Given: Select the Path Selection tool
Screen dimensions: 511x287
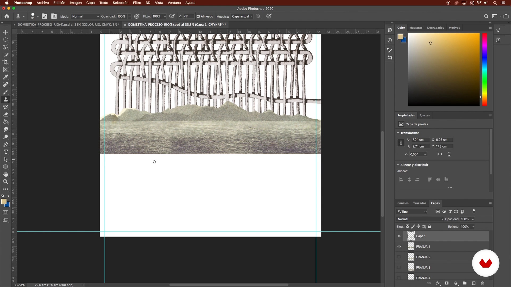Looking at the screenshot, I should (6, 159).
